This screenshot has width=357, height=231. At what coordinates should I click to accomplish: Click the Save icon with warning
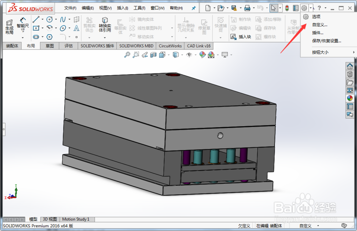point(234,8)
